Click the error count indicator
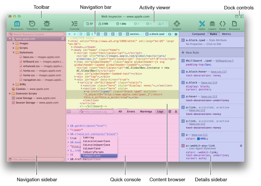Screen dimensions: 261x186 tap(149, 24)
